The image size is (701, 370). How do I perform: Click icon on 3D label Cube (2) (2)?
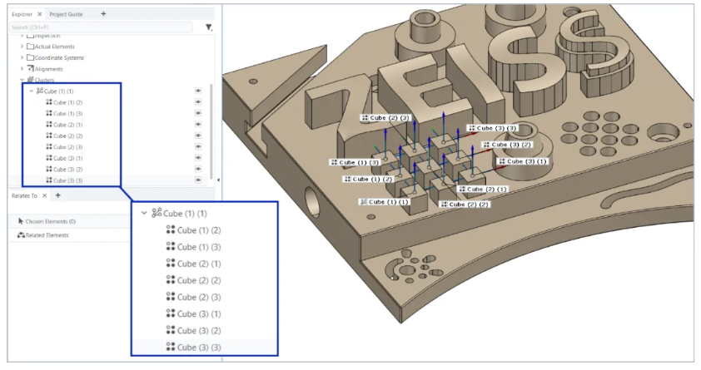point(444,204)
